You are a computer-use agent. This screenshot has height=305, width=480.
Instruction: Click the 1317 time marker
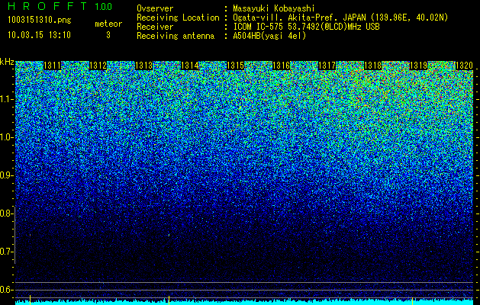click(327, 66)
